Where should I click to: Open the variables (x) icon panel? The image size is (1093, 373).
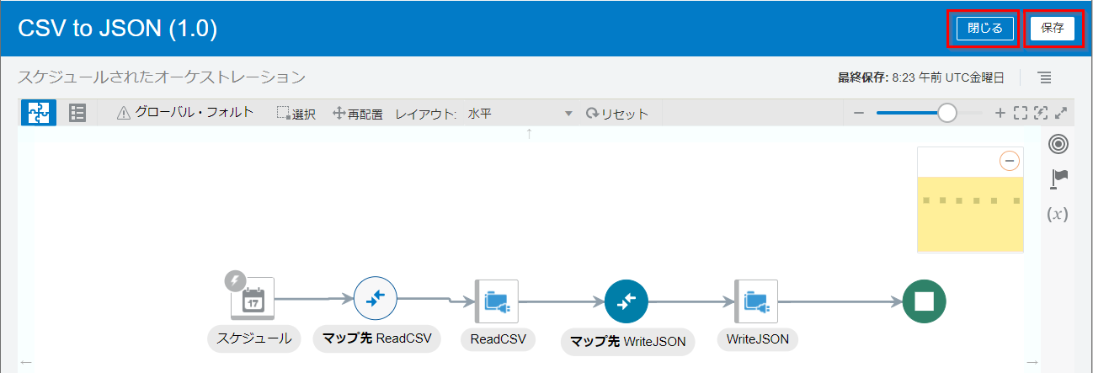1058,214
